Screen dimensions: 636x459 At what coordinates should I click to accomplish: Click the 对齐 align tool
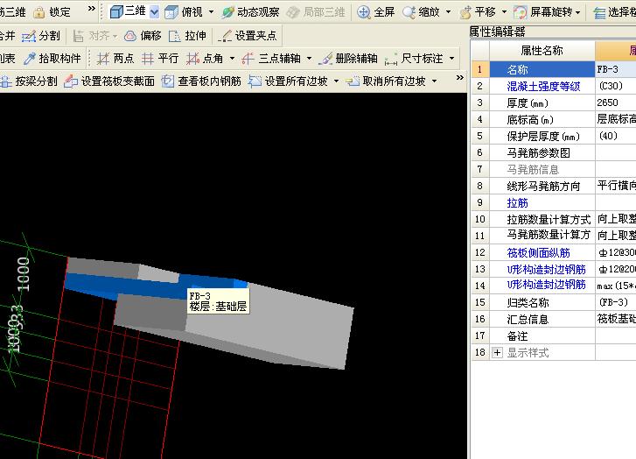click(x=94, y=36)
